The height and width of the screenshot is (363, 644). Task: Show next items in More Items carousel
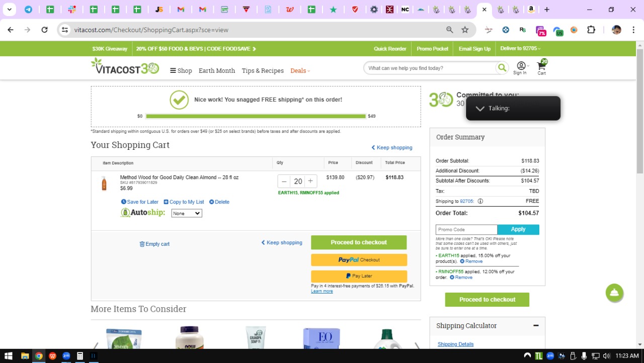point(417,345)
